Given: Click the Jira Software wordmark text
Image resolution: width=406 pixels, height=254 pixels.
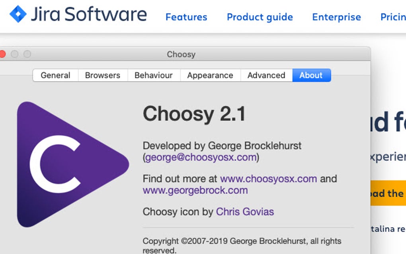Looking at the screenshot, I should 89,14.
